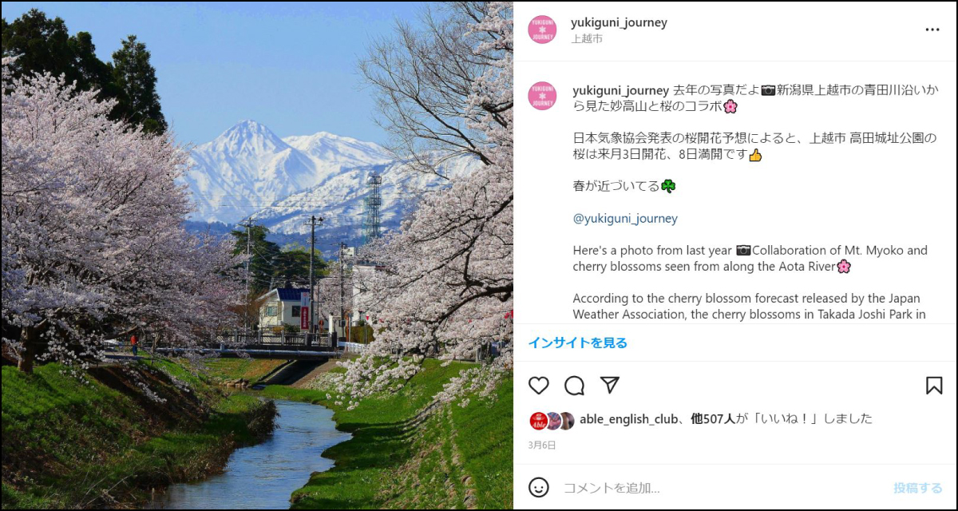The height and width of the screenshot is (511, 958).
Task: Share post via paper plane icon
Action: point(610,386)
